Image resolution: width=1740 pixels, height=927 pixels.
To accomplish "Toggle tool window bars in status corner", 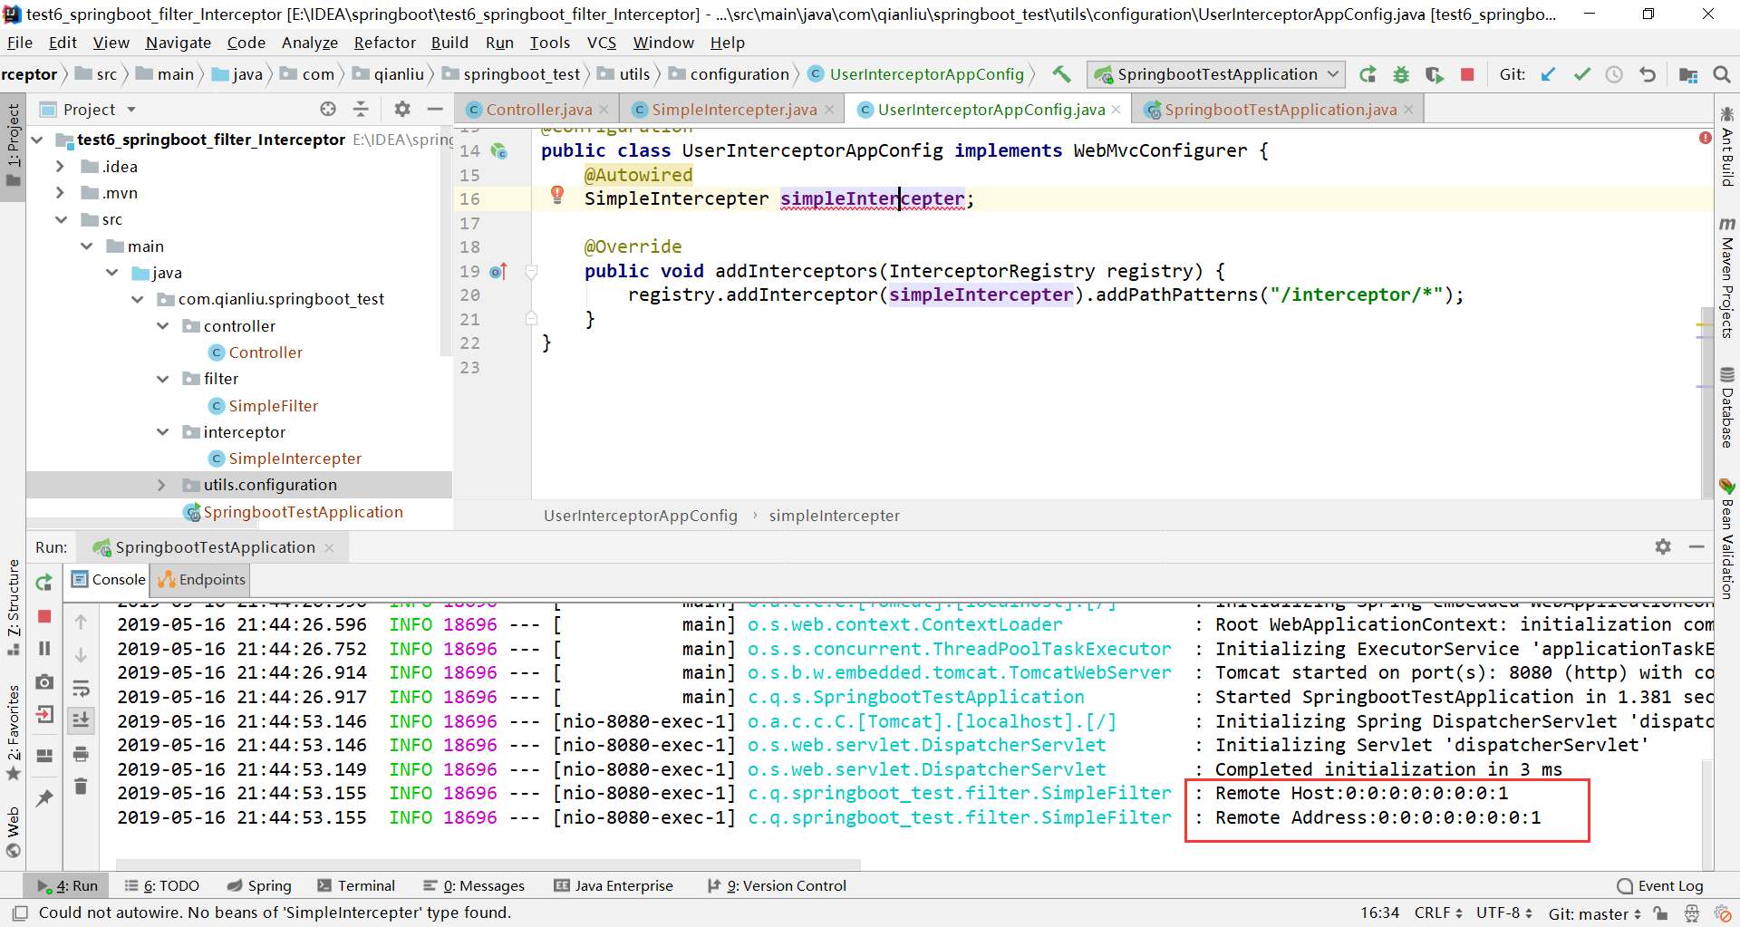I will click(x=20, y=913).
